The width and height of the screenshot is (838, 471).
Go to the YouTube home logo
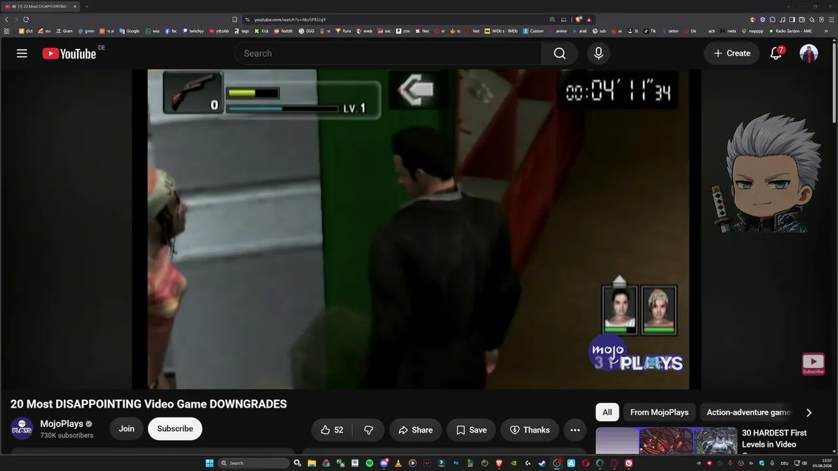coord(69,54)
